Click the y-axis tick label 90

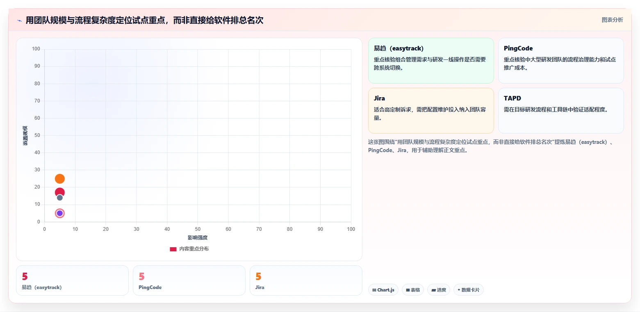click(x=37, y=66)
